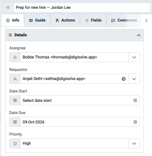Open the Guide tab
The width and height of the screenshot is (152, 156).
37,20
